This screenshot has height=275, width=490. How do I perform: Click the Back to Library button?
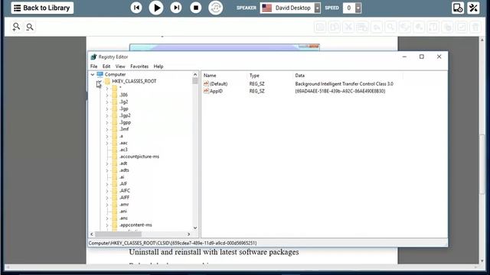point(42,8)
